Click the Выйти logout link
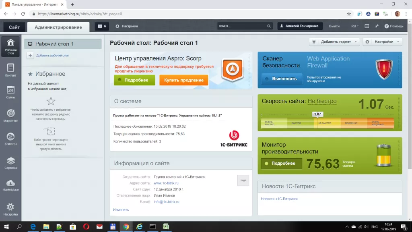 [334, 26]
